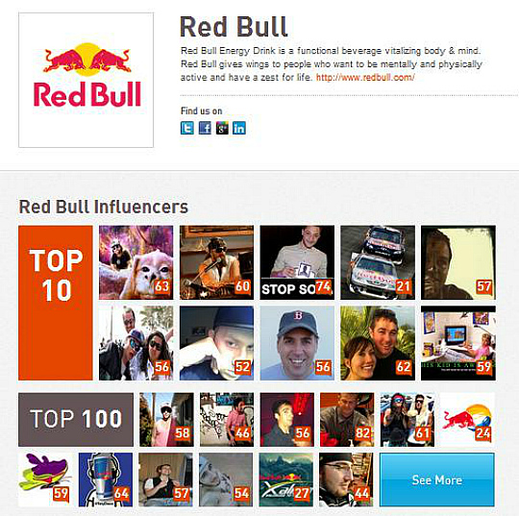Open the couple's photo with score 62

click(x=378, y=343)
